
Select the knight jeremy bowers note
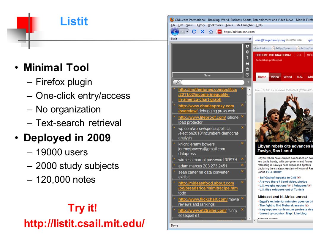[x=202, y=149]
